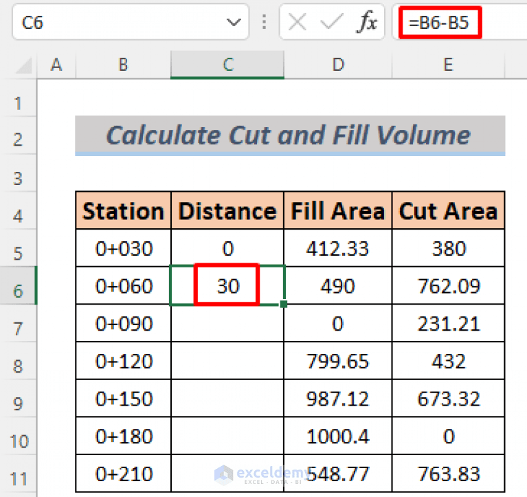Image resolution: width=527 pixels, height=497 pixels.
Task: Click fill area cell 490
Action: coord(338,286)
